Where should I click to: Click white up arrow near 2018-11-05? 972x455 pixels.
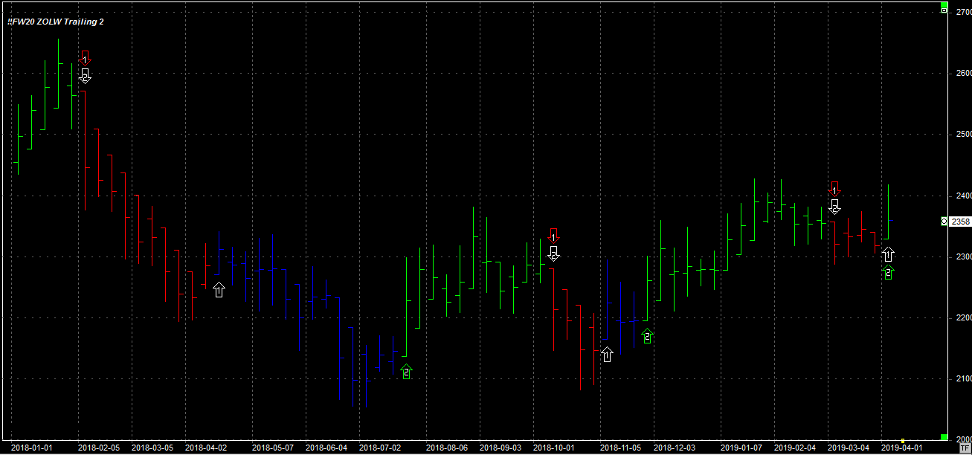click(x=607, y=354)
